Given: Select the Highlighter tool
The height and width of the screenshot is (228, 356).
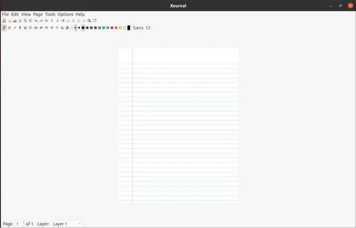Looking at the screenshot, I should [x=15, y=28].
